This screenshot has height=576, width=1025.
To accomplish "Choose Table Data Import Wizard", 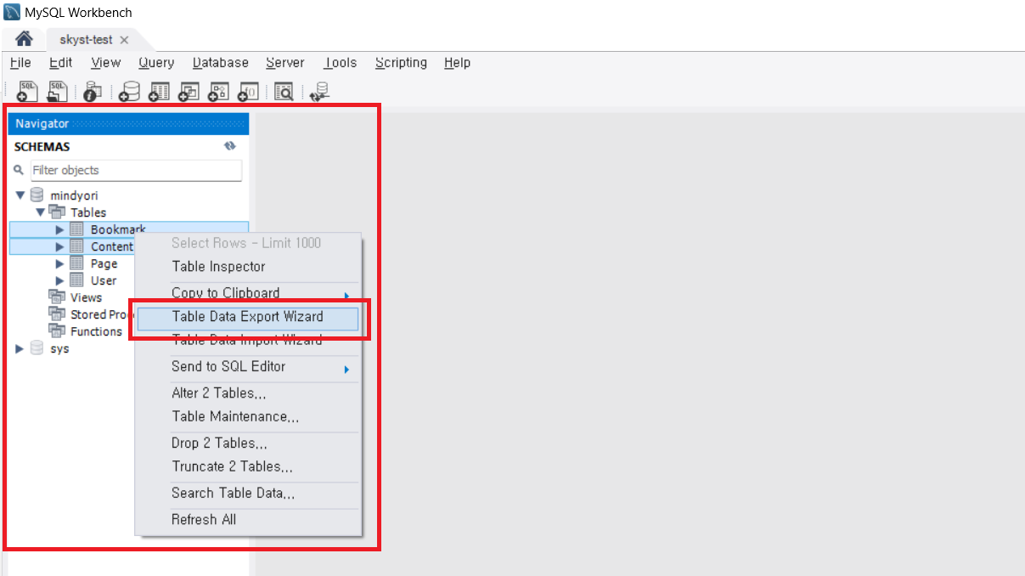I will [247, 340].
